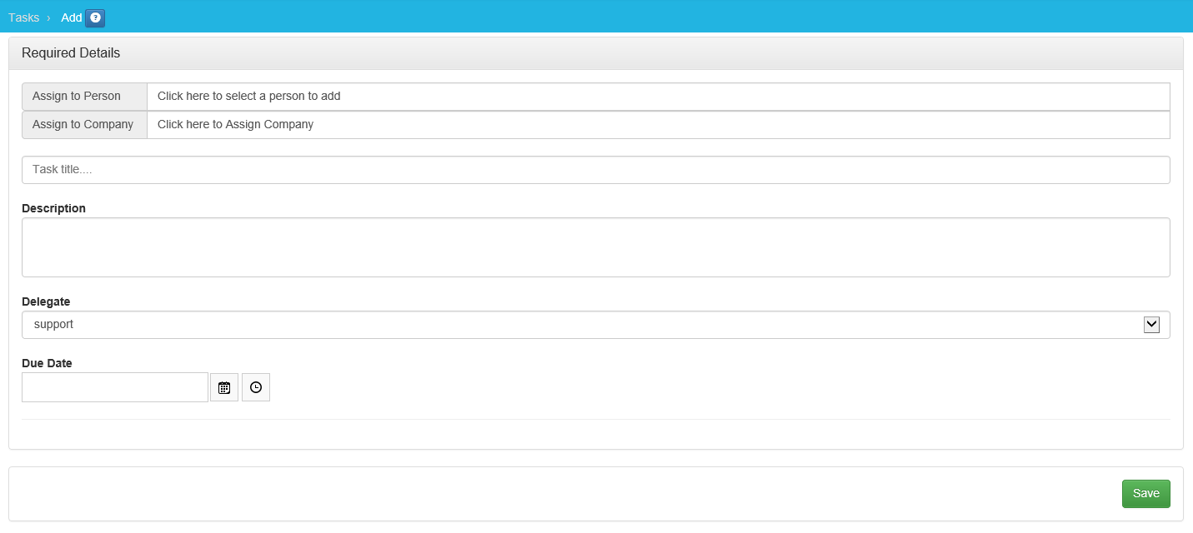This screenshot has width=1193, height=533.
Task: Click inside the Description text area
Action: pyautogui.click(x=595, y=247)
